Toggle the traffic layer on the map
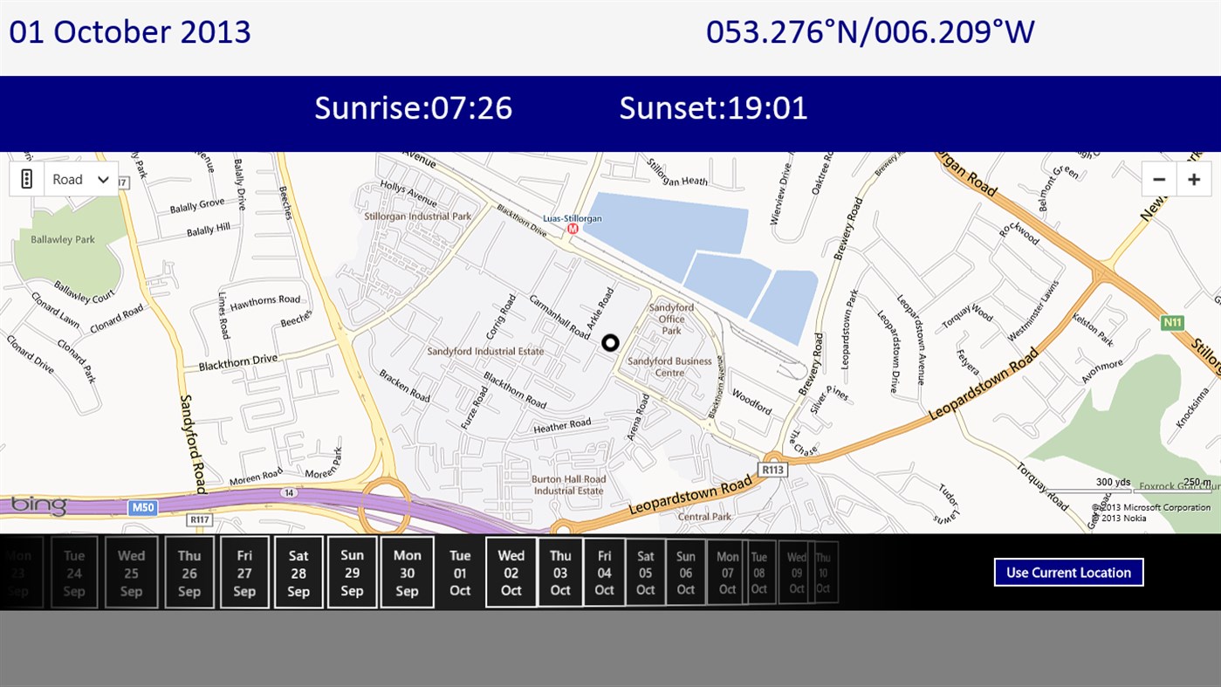The image size is (1221, 687). click(25, 178)
